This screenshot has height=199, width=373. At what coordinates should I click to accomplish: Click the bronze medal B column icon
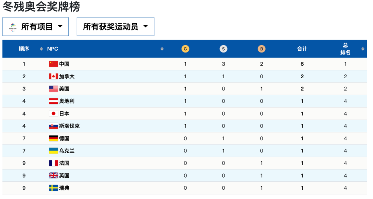[x=261, y=49]
